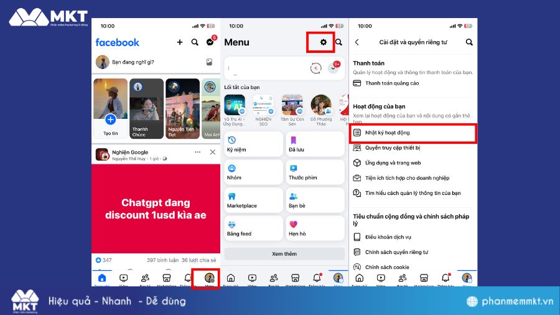This screenshot has width=560, height=315.
Task: Open '397 bình luận' comments count
Action: click(x=162, y=260)
